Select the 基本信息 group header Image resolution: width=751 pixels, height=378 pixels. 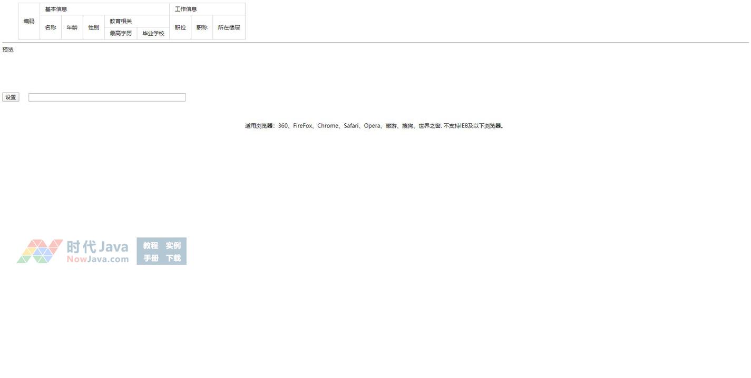56,9
